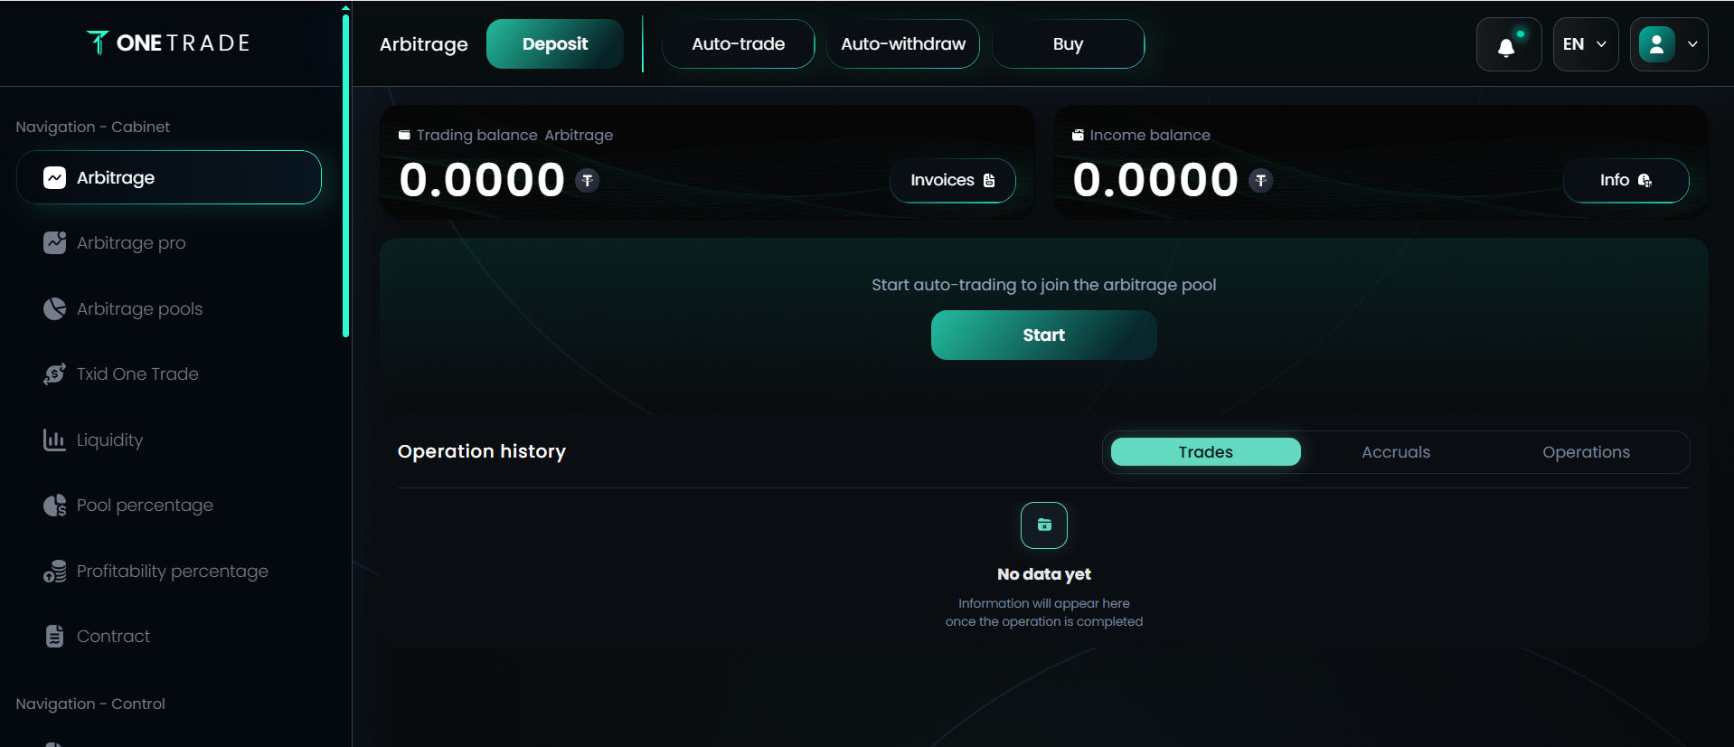The height and width of the screenshot is (747, 1734).
Task: Click the wallet icon next to Trading balance
Action: point(404,135)
